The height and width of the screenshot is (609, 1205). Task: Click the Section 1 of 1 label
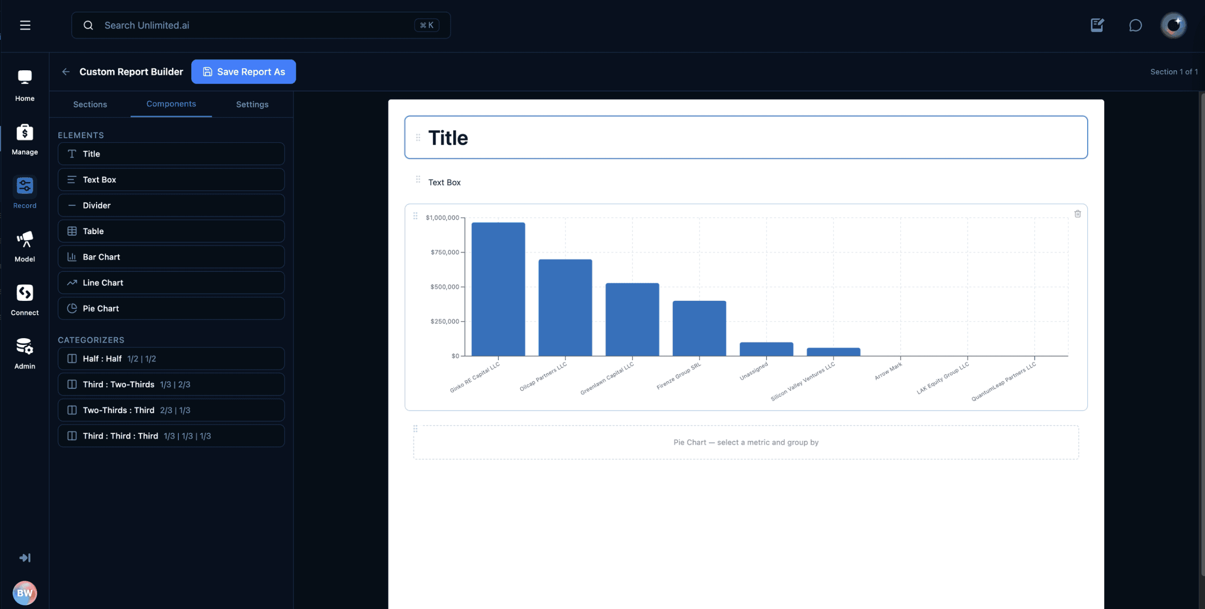pyautogui.click(x=1174, y=72)
